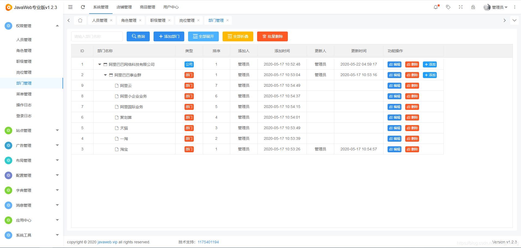
Task: Click the tag icon in the header
Action: (x=448, y=7)
